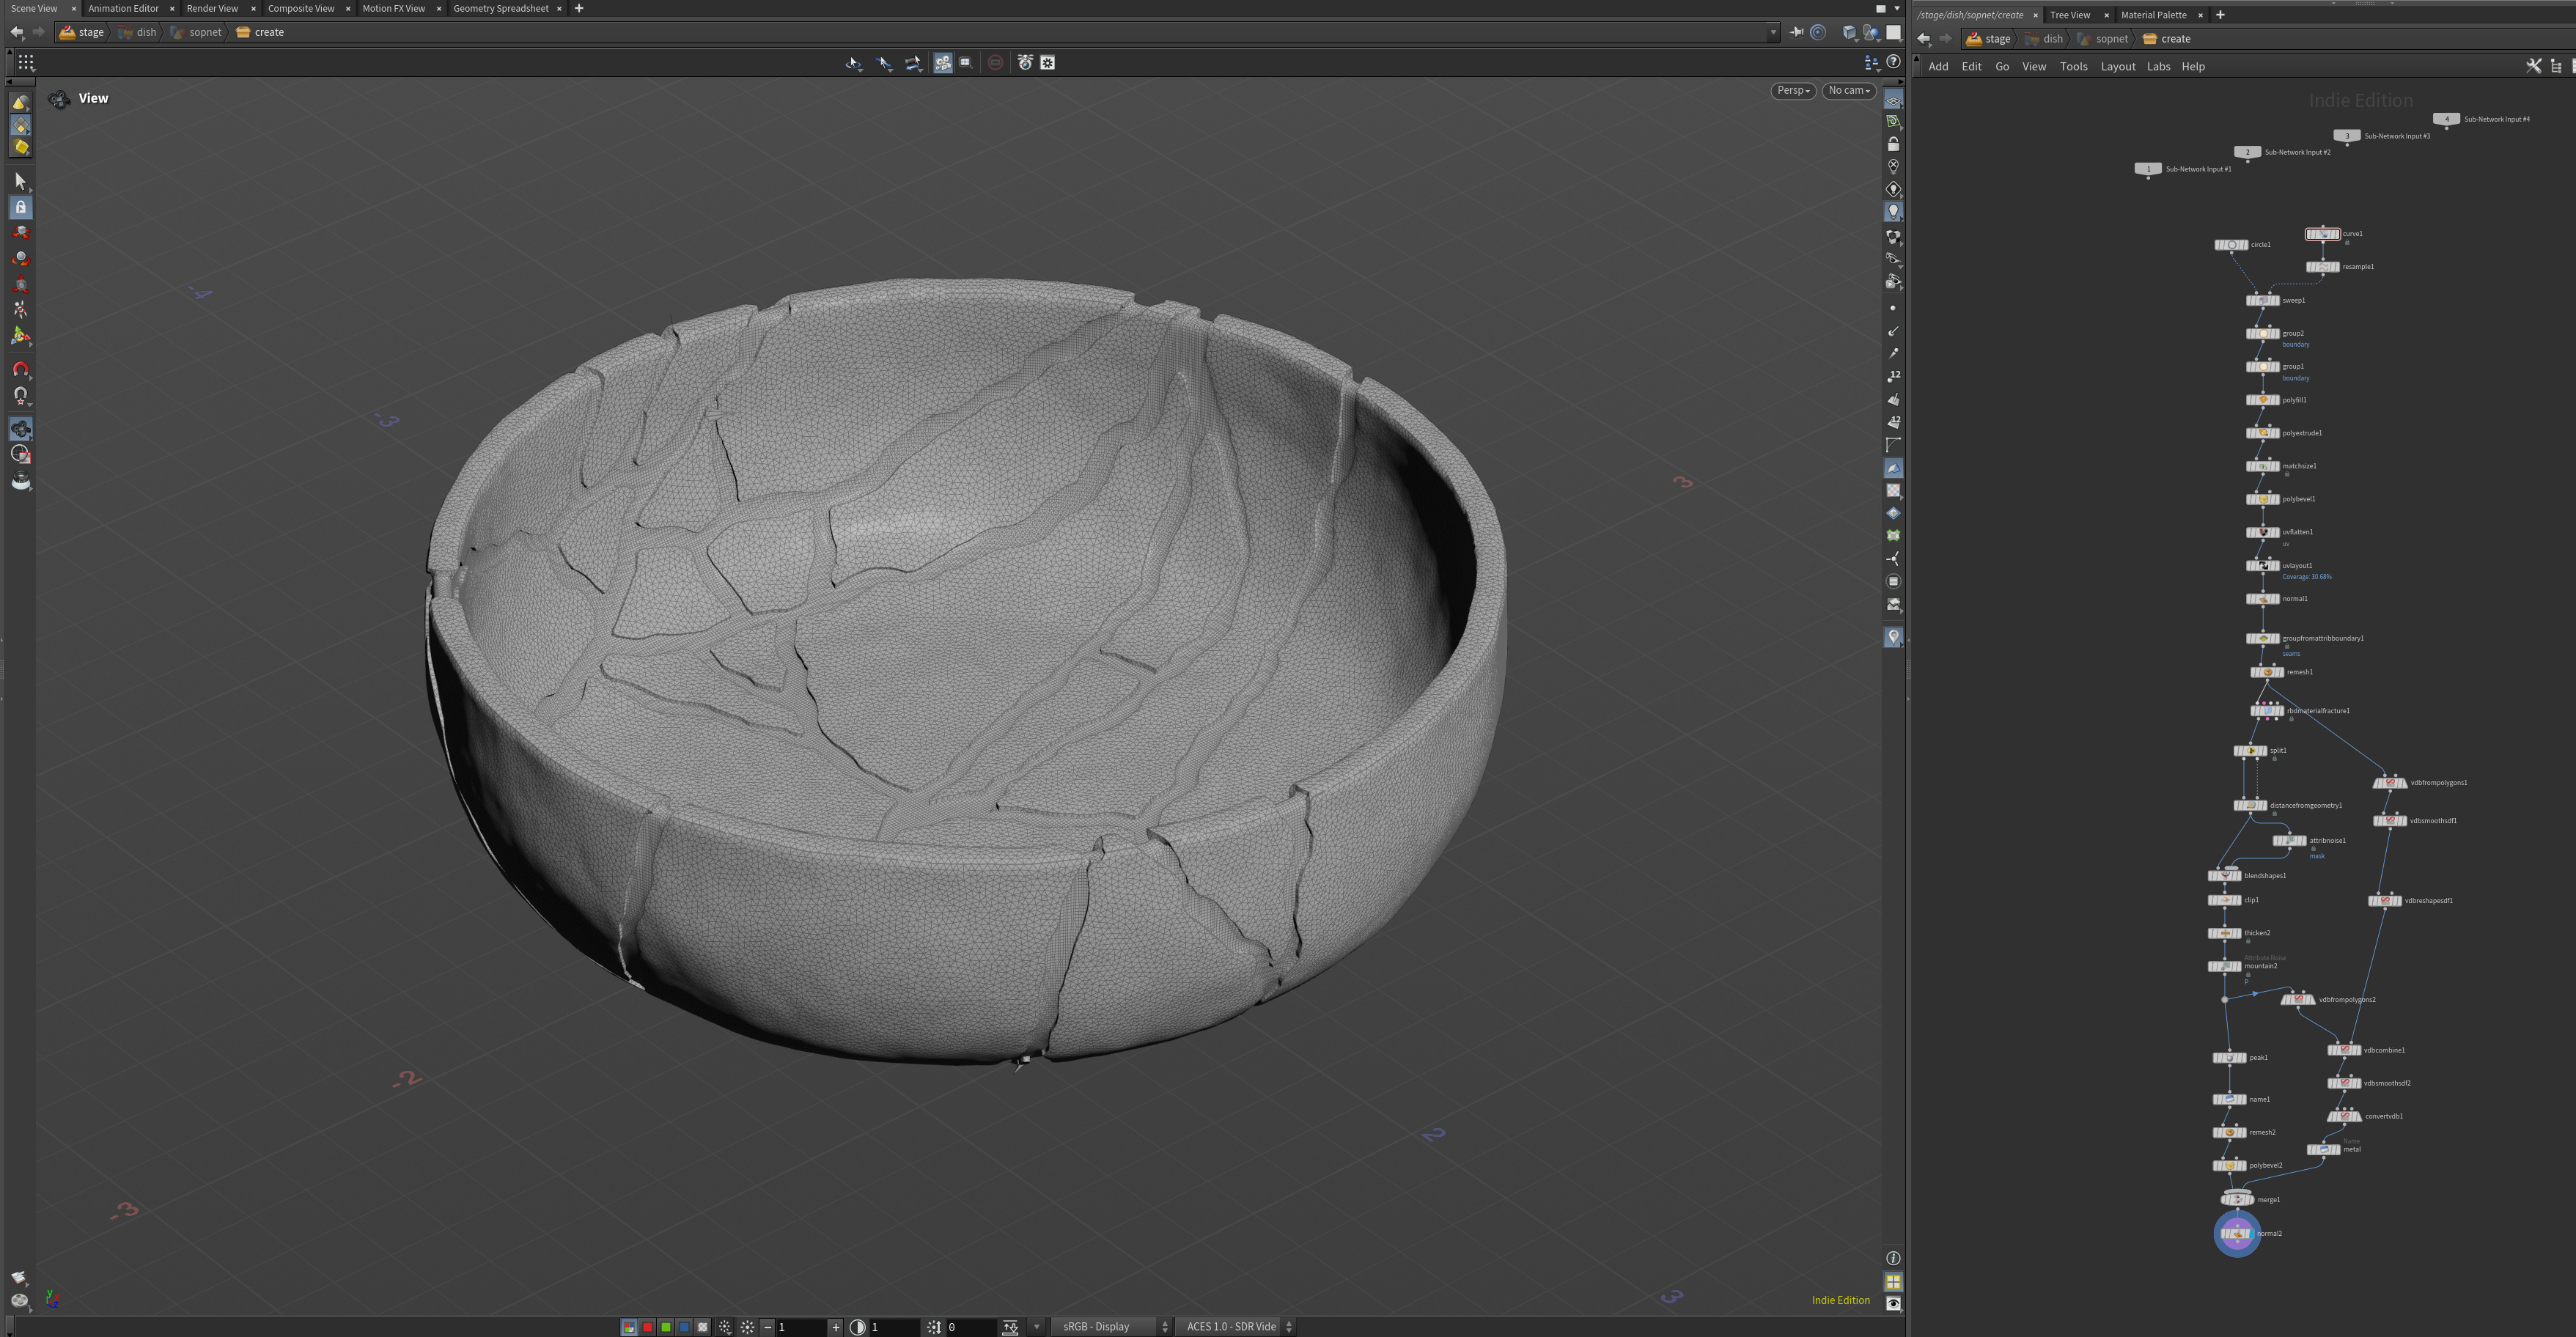The image size is (2576, 1337).
Task: Open the Labs menu
Action: point(2158,66)
